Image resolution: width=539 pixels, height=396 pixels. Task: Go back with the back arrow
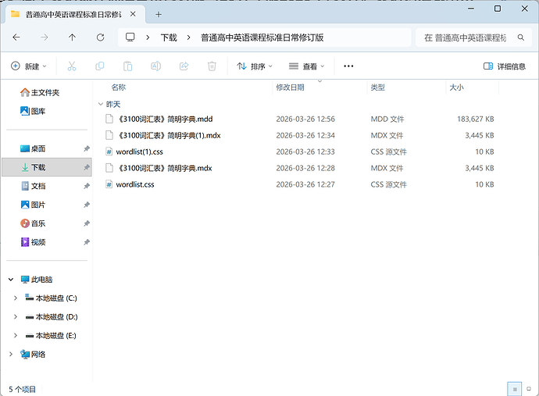[16, 37]
